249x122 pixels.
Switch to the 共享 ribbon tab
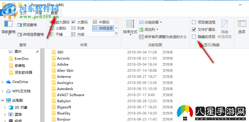[38, 13]
